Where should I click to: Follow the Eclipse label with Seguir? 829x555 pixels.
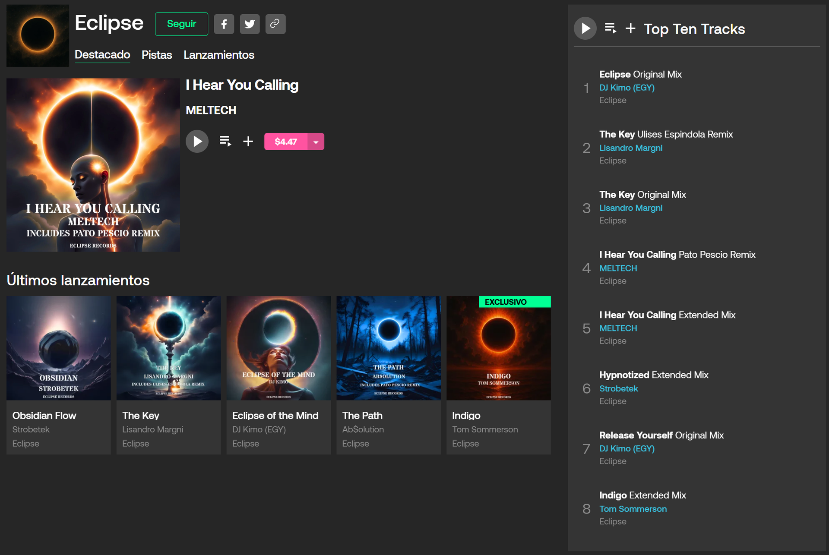coord(181,24)
